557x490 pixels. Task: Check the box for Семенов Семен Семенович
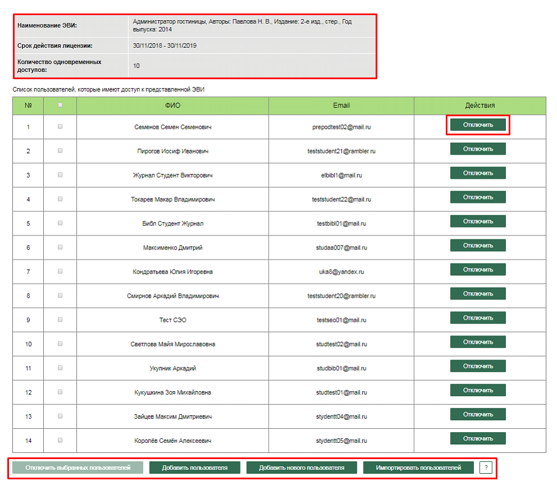60,126
